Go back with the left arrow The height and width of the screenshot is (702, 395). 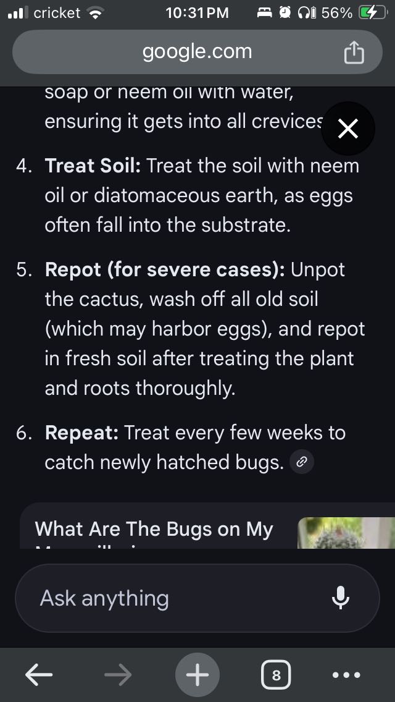click(39, 675)
